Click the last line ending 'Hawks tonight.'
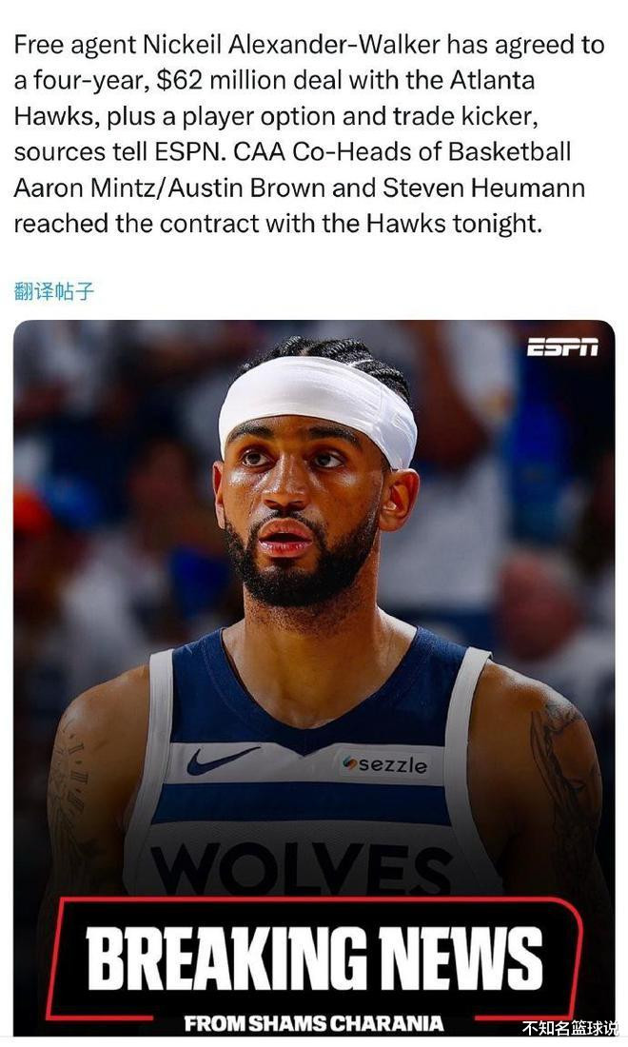628x1047 pixels. click(x=278, y=223)
